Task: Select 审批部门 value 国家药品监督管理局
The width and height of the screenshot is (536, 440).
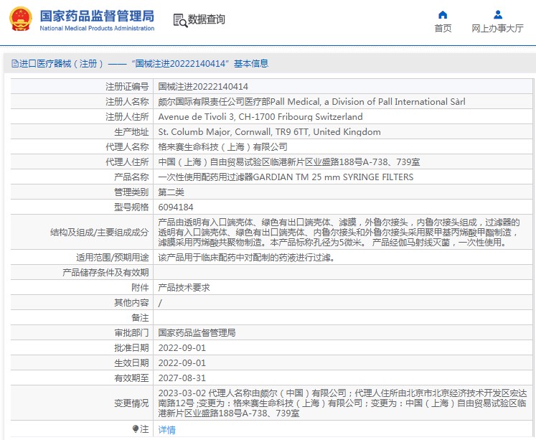Action: click(197, 332)
